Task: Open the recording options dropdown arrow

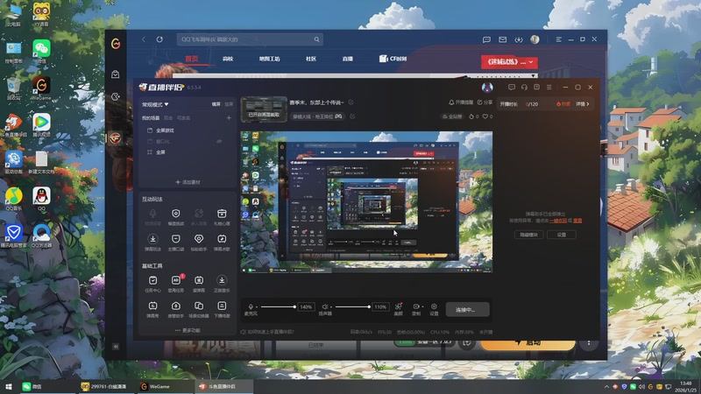Action: [x=423, y=306]
